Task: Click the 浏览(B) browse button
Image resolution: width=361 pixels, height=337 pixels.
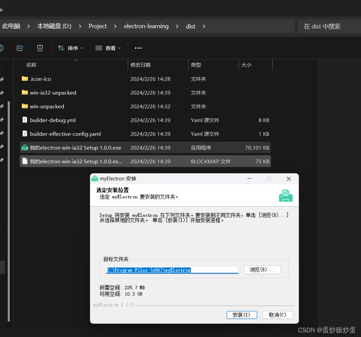Action: pos(262,270)
